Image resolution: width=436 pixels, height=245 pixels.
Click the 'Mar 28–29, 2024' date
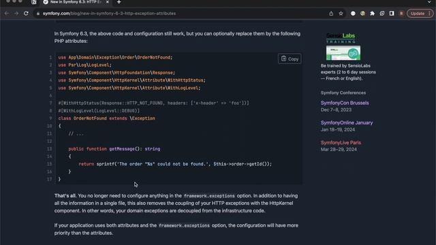pos(339,150)
